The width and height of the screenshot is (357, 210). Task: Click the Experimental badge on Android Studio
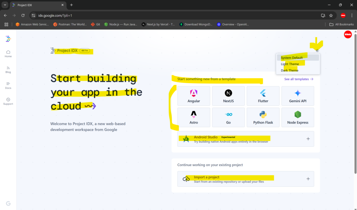tap(228, 137)
